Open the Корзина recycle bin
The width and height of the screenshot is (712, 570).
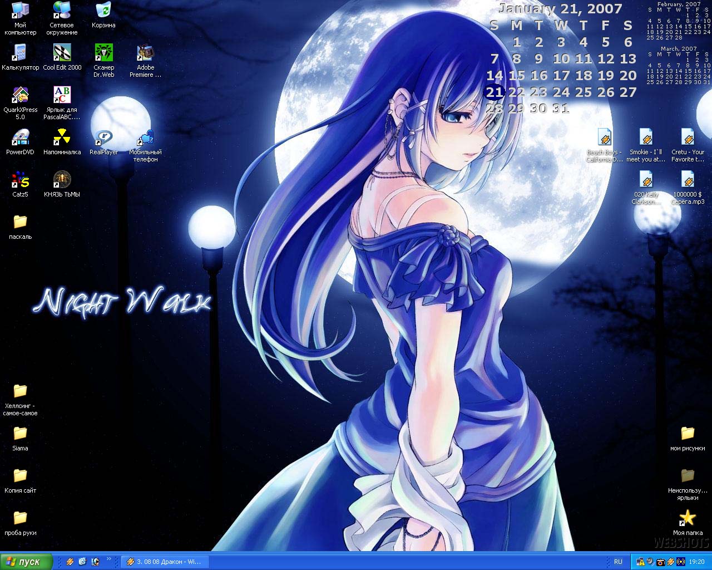coord(103,15)
